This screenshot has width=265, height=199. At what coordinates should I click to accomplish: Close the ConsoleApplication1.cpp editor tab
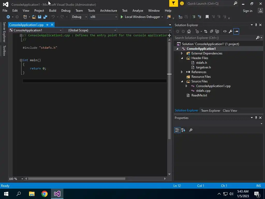pyautogui.click(x=52, y=25)
